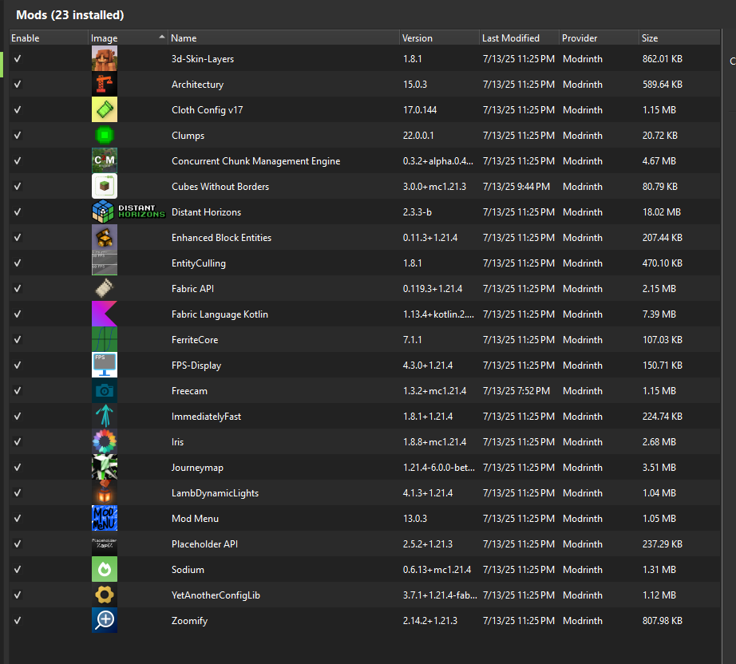
Task: Click Clumps version 22.0.0.1 cell
Action: [x=418, y=136]
